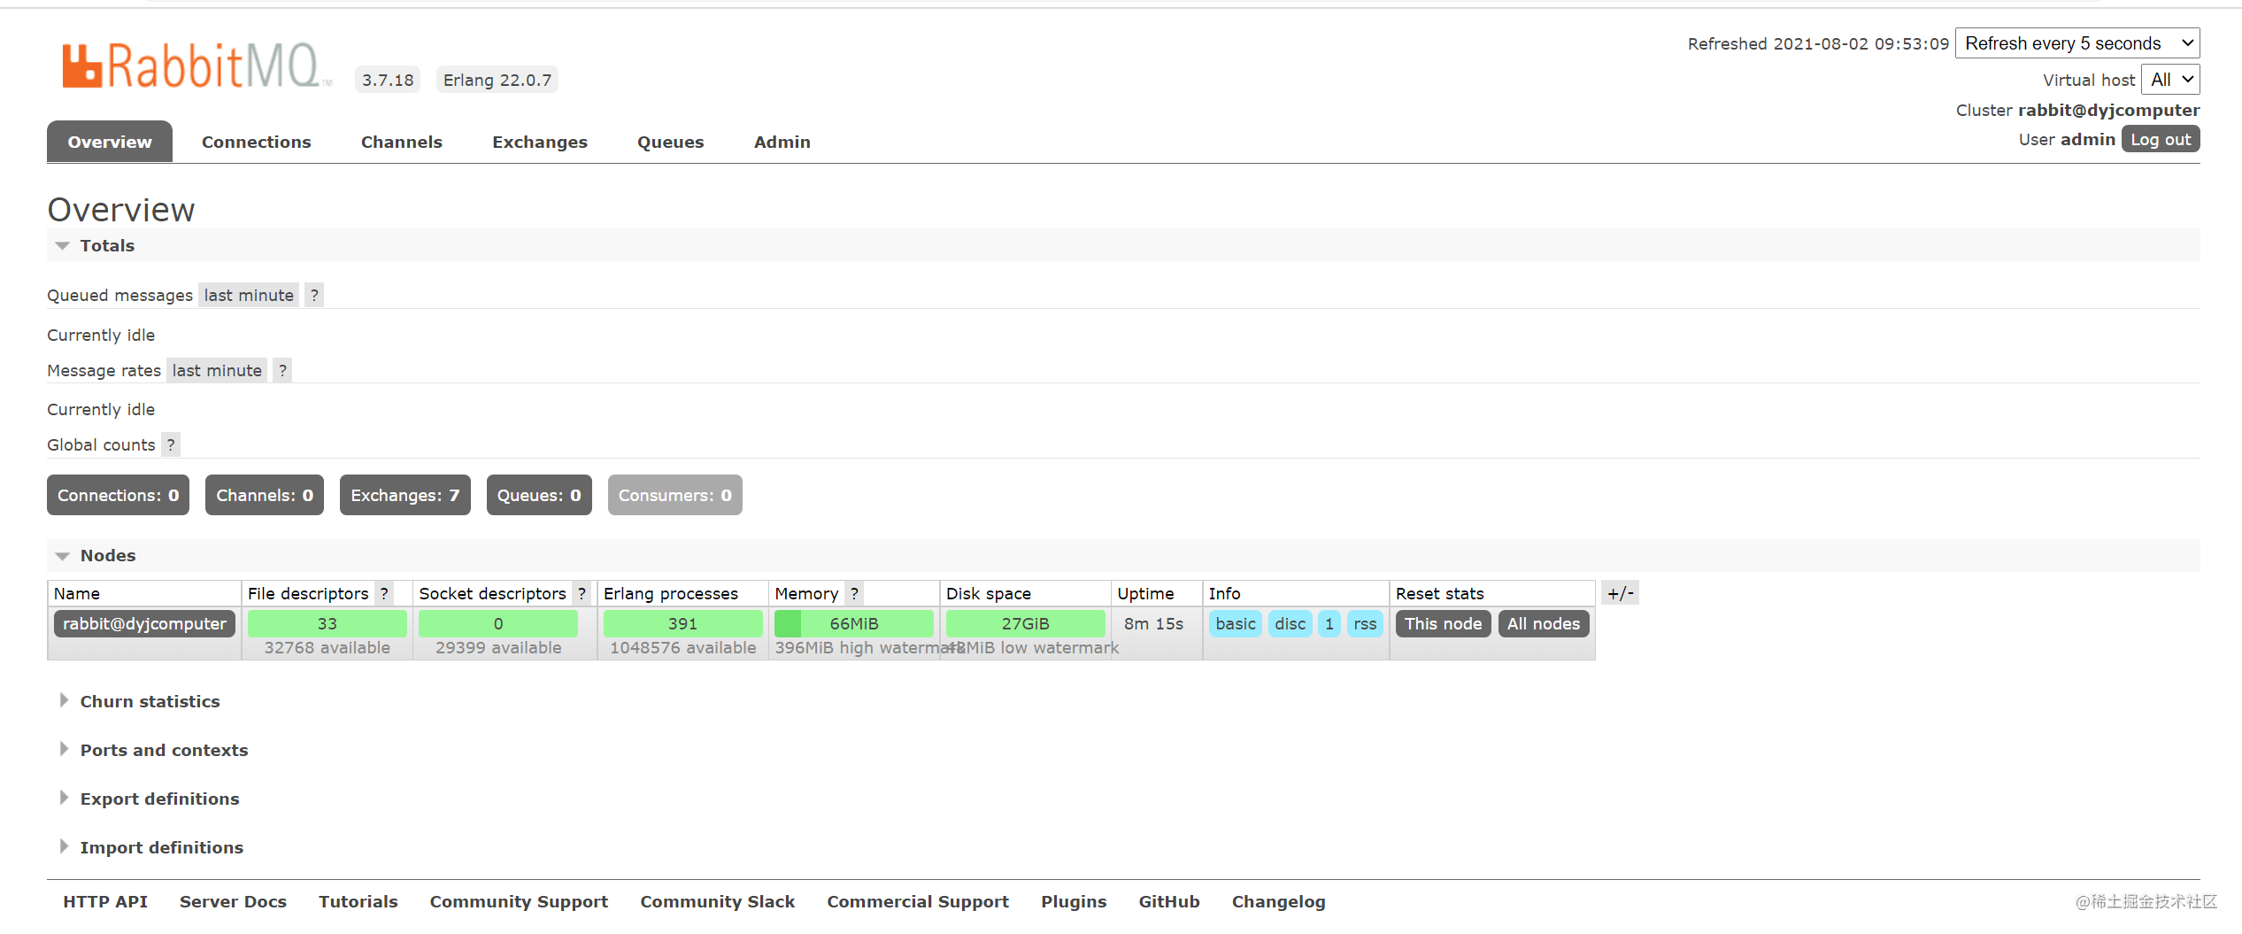Open the Changelog link
This screenshot has height=934, width=2242.
pos(1279,901)
